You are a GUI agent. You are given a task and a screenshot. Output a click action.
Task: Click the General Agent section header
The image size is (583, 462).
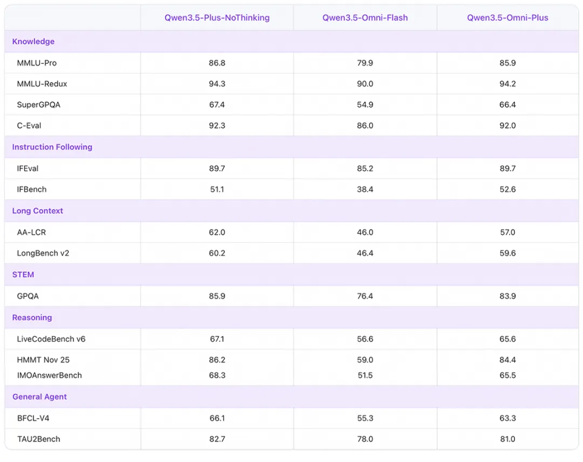tap(39, 396)
